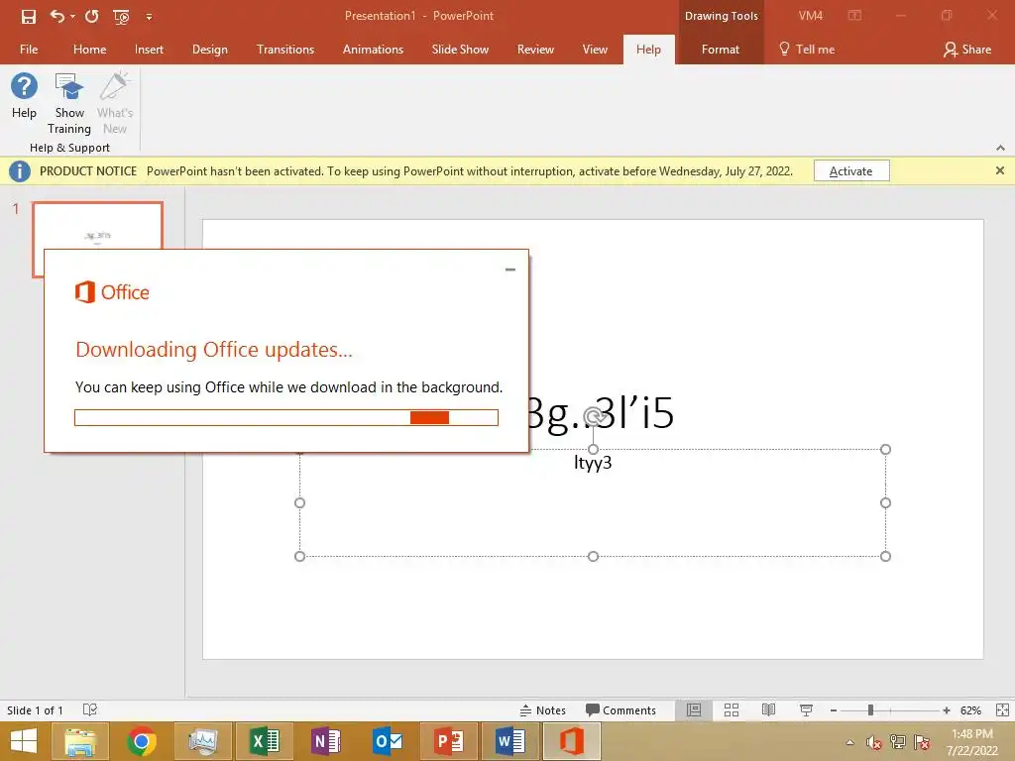Click the rotate handle of text box
The height and width of the screenshot is (761, 1015).
point(593,415)
